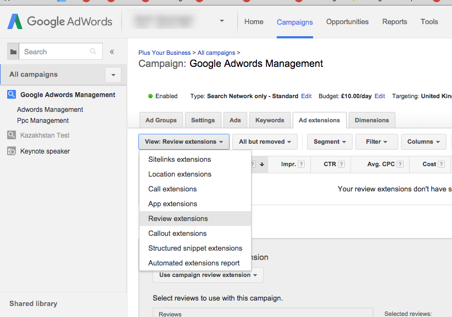The width and height of the screenshot is (452, 317).
Task: Click the green Enabled status dot
Action: click(x=150, y=96)
